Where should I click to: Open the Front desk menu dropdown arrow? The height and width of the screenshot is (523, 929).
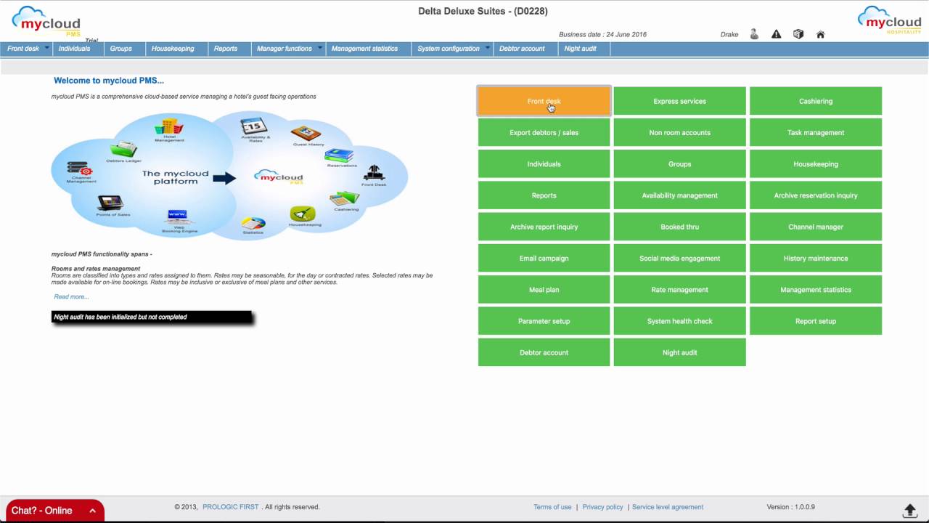[47, 49]
